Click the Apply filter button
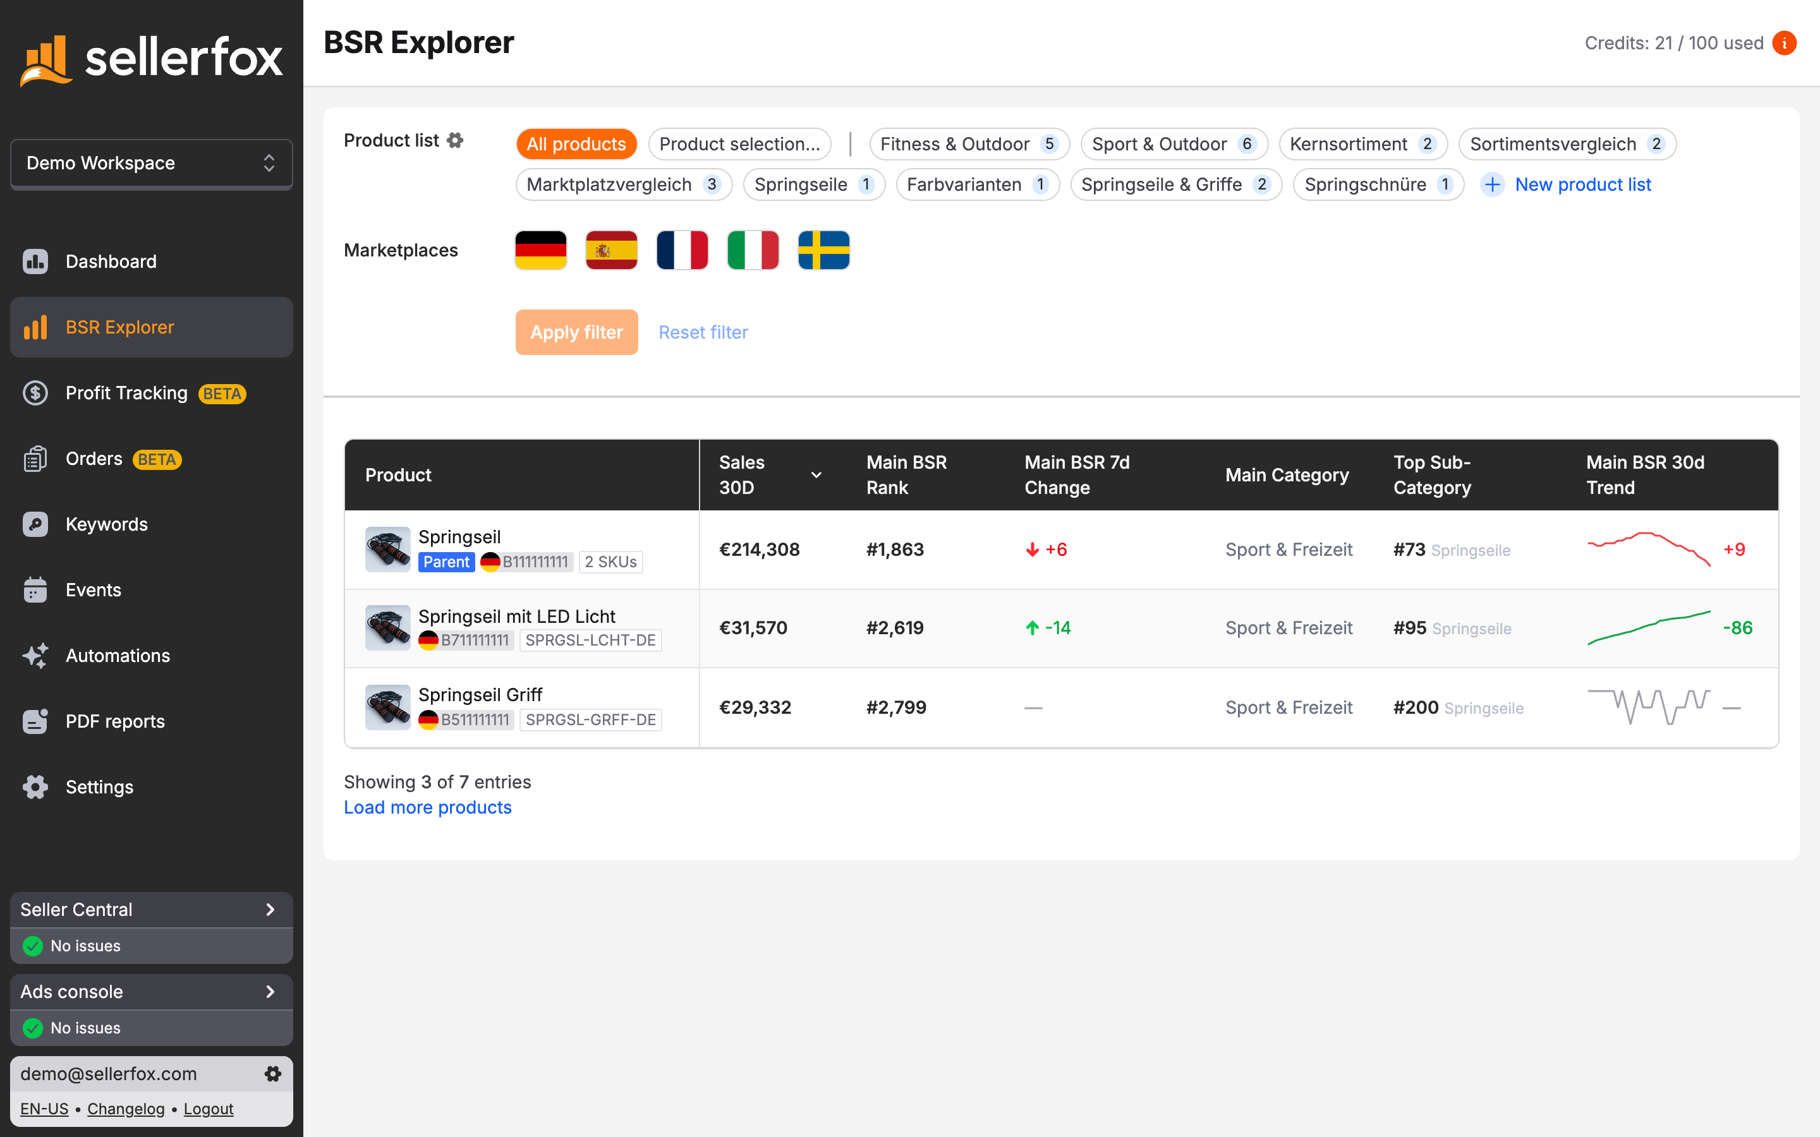Viewport: 1820px width, 1137px height. 577,332
